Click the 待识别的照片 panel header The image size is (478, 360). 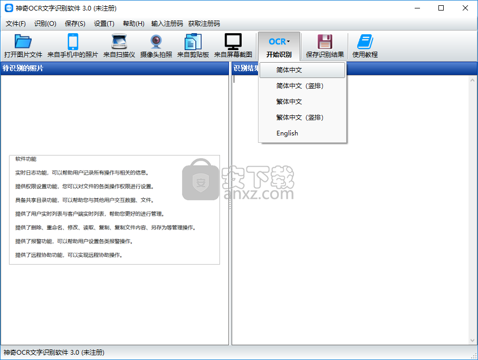pos(114,68)
